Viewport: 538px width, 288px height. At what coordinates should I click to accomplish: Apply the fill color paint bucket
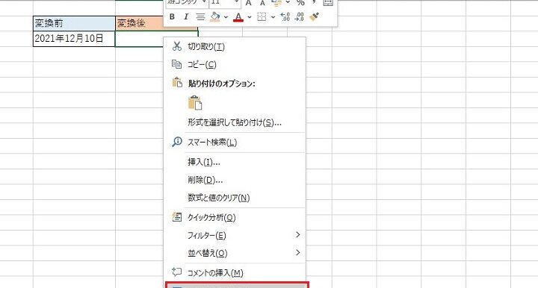[x=214, y=16]
